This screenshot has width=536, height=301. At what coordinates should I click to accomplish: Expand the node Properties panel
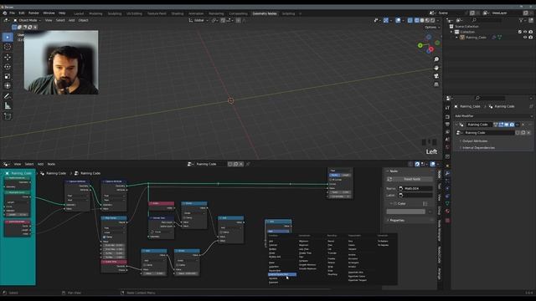pyautogui.click(x=396, y=221)
